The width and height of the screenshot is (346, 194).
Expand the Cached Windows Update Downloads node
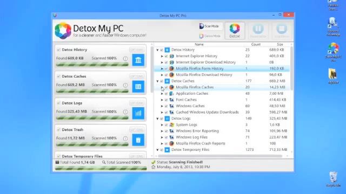point(162,113)
